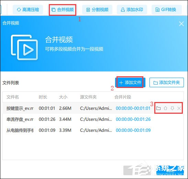The width and height of the screenshot is (188, 179).
Task: Open the 分割视频 split tool
Action: coord(97,10)
